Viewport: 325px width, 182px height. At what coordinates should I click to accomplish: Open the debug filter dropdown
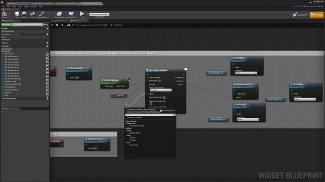pos(100,14)
